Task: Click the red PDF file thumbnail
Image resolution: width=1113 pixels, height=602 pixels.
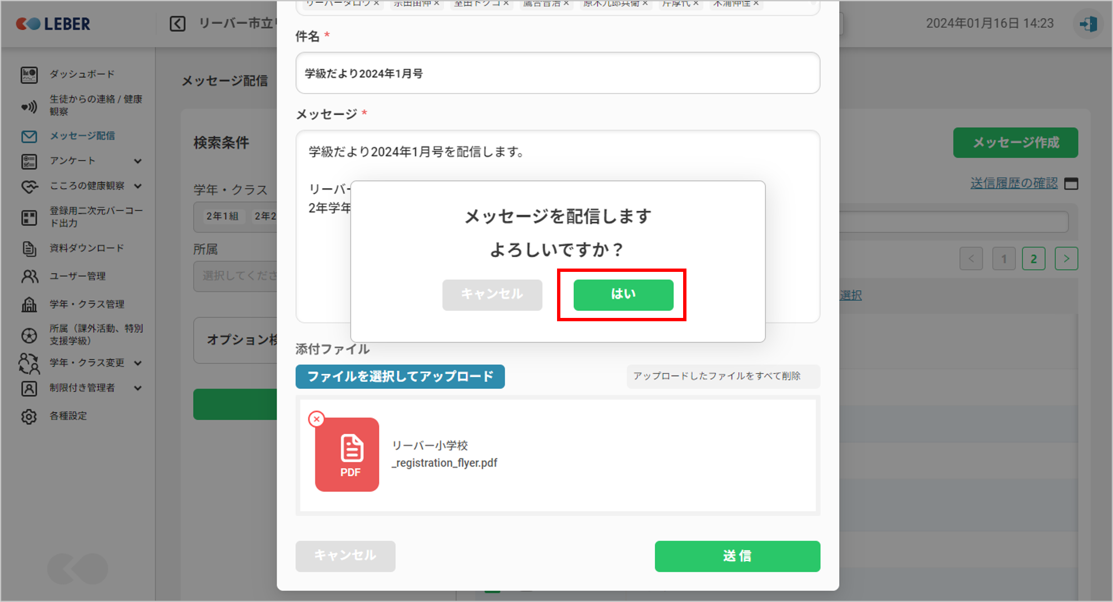Action: point(347,455)
